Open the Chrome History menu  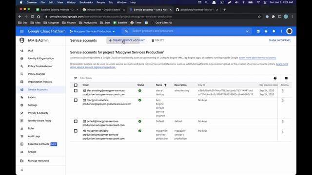click(x=71, y=2)
